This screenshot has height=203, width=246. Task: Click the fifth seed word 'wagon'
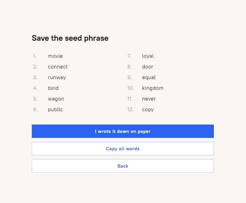56,99
